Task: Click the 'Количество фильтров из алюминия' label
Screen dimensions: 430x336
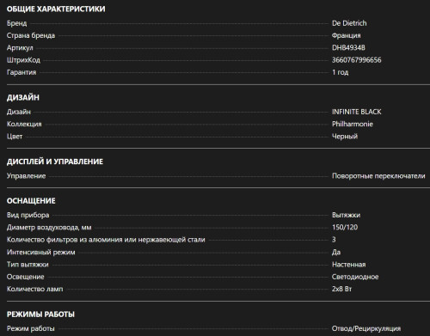Action: (x=106, y=240)
